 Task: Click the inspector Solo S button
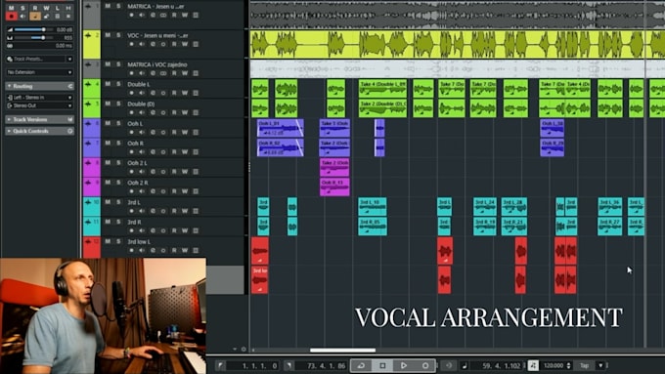22,8
